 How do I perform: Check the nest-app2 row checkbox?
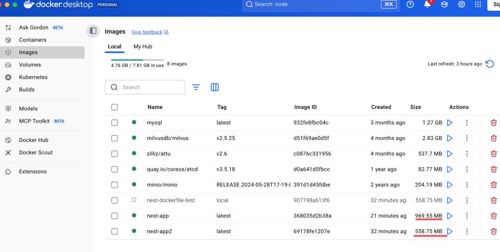114,231
